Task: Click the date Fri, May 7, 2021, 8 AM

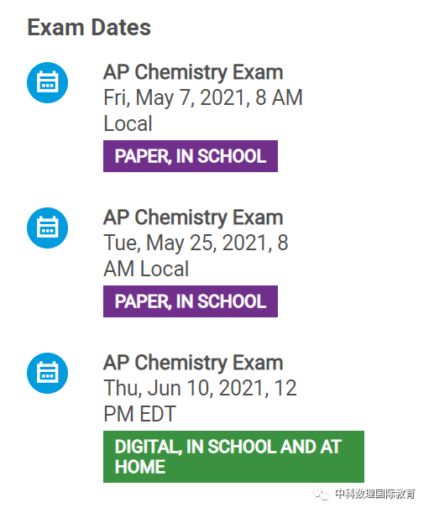Action: (x=203, y=97)
